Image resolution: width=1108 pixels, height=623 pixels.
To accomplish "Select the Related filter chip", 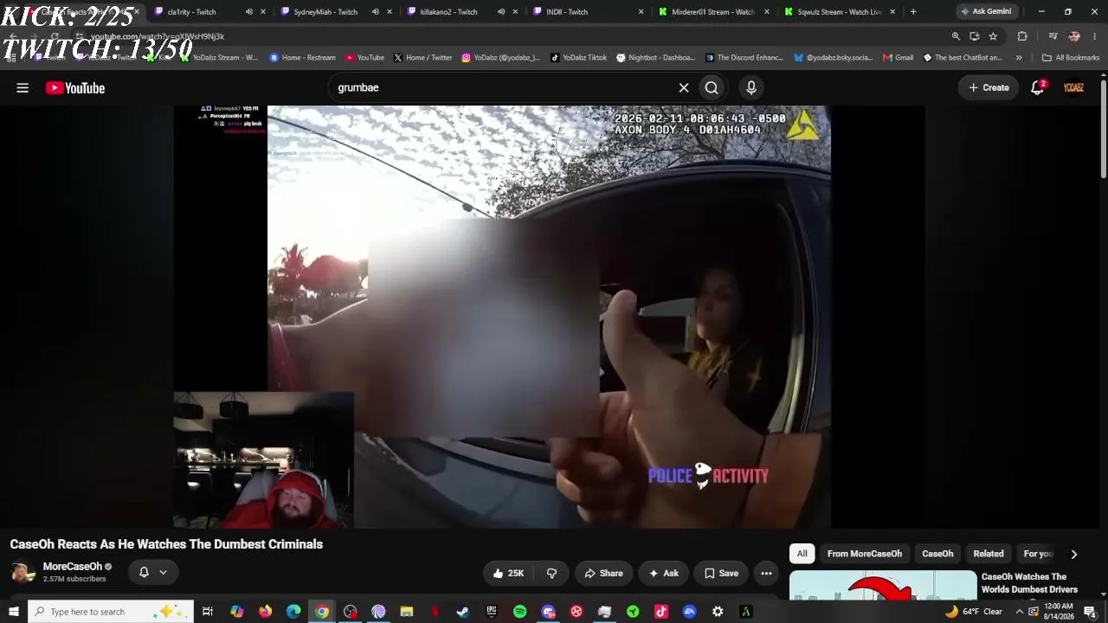I will (x=989, y=554).
